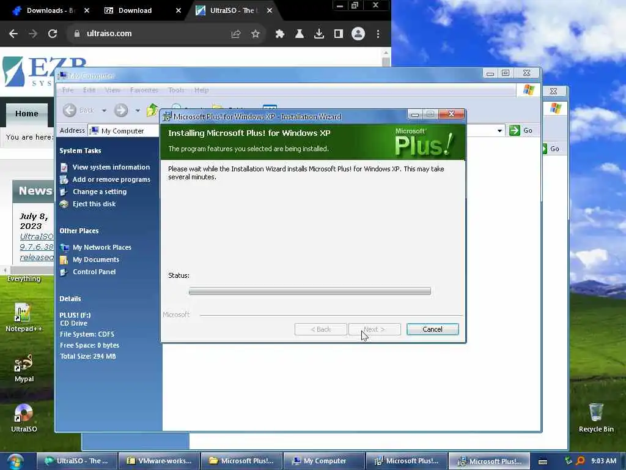Open the Address bar dropdown arrow
626x470 pixels.
499,131
